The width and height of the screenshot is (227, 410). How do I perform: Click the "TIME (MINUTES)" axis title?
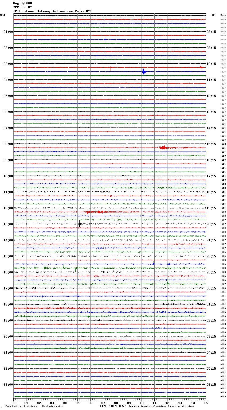pos(113,406)
